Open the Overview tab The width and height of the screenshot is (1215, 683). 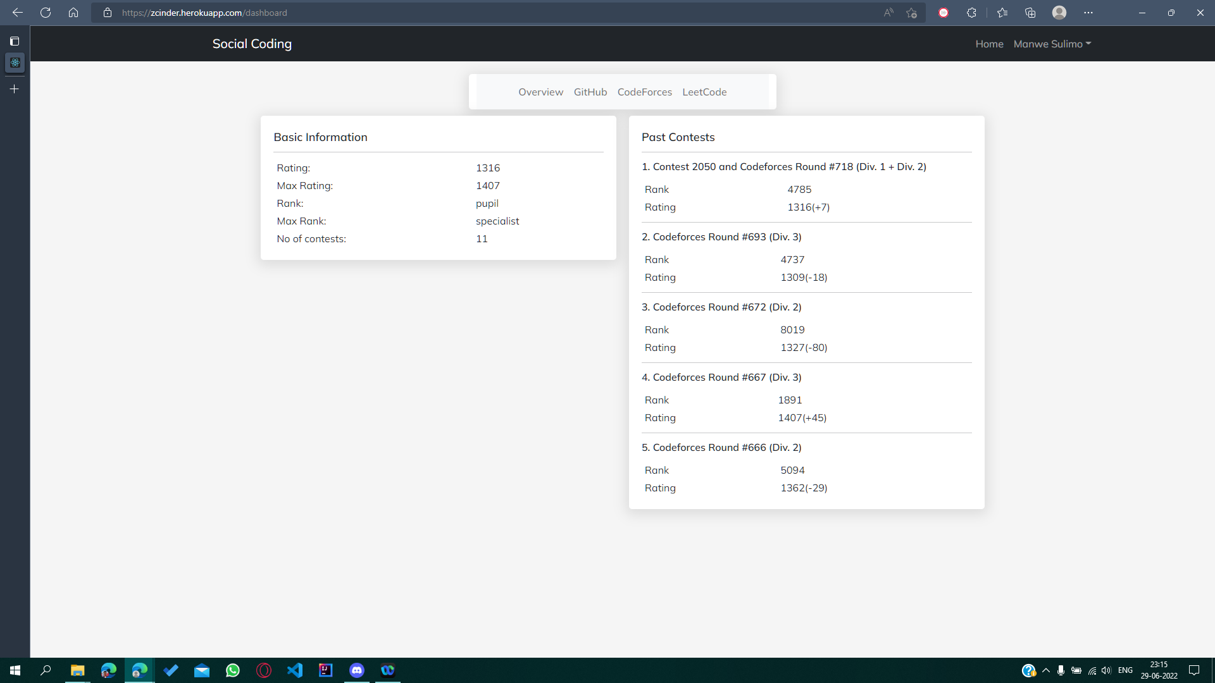coord(540,92)
